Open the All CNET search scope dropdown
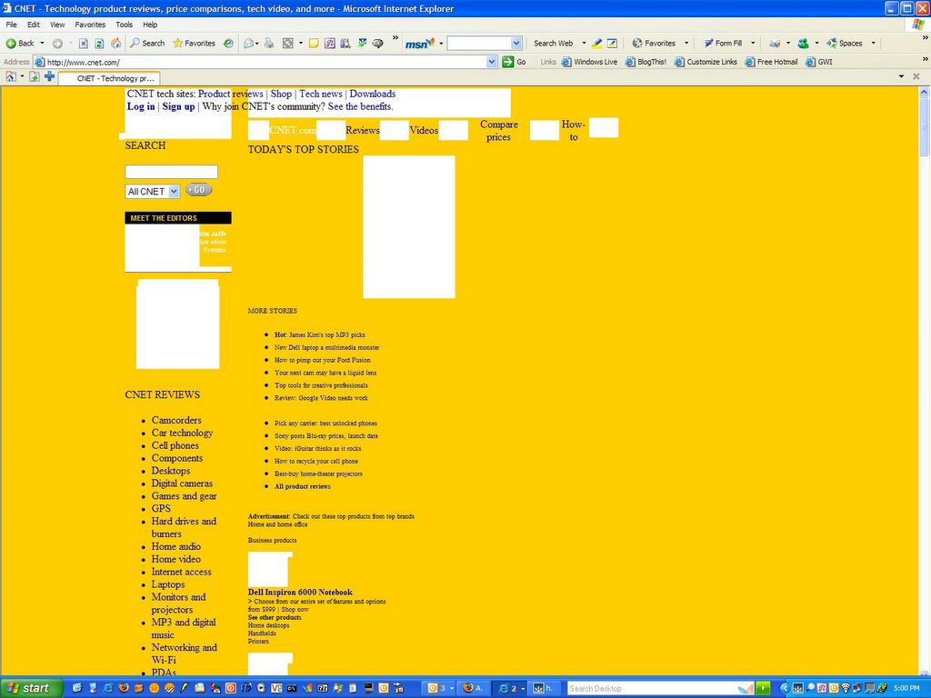Viewport: 931px width, 698px height. (153, 191)
